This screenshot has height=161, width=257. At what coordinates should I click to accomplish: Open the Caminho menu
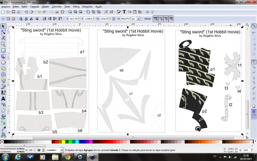click(57, 6)
